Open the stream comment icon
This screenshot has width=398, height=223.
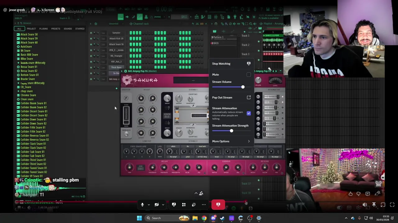tap(368, 194)
